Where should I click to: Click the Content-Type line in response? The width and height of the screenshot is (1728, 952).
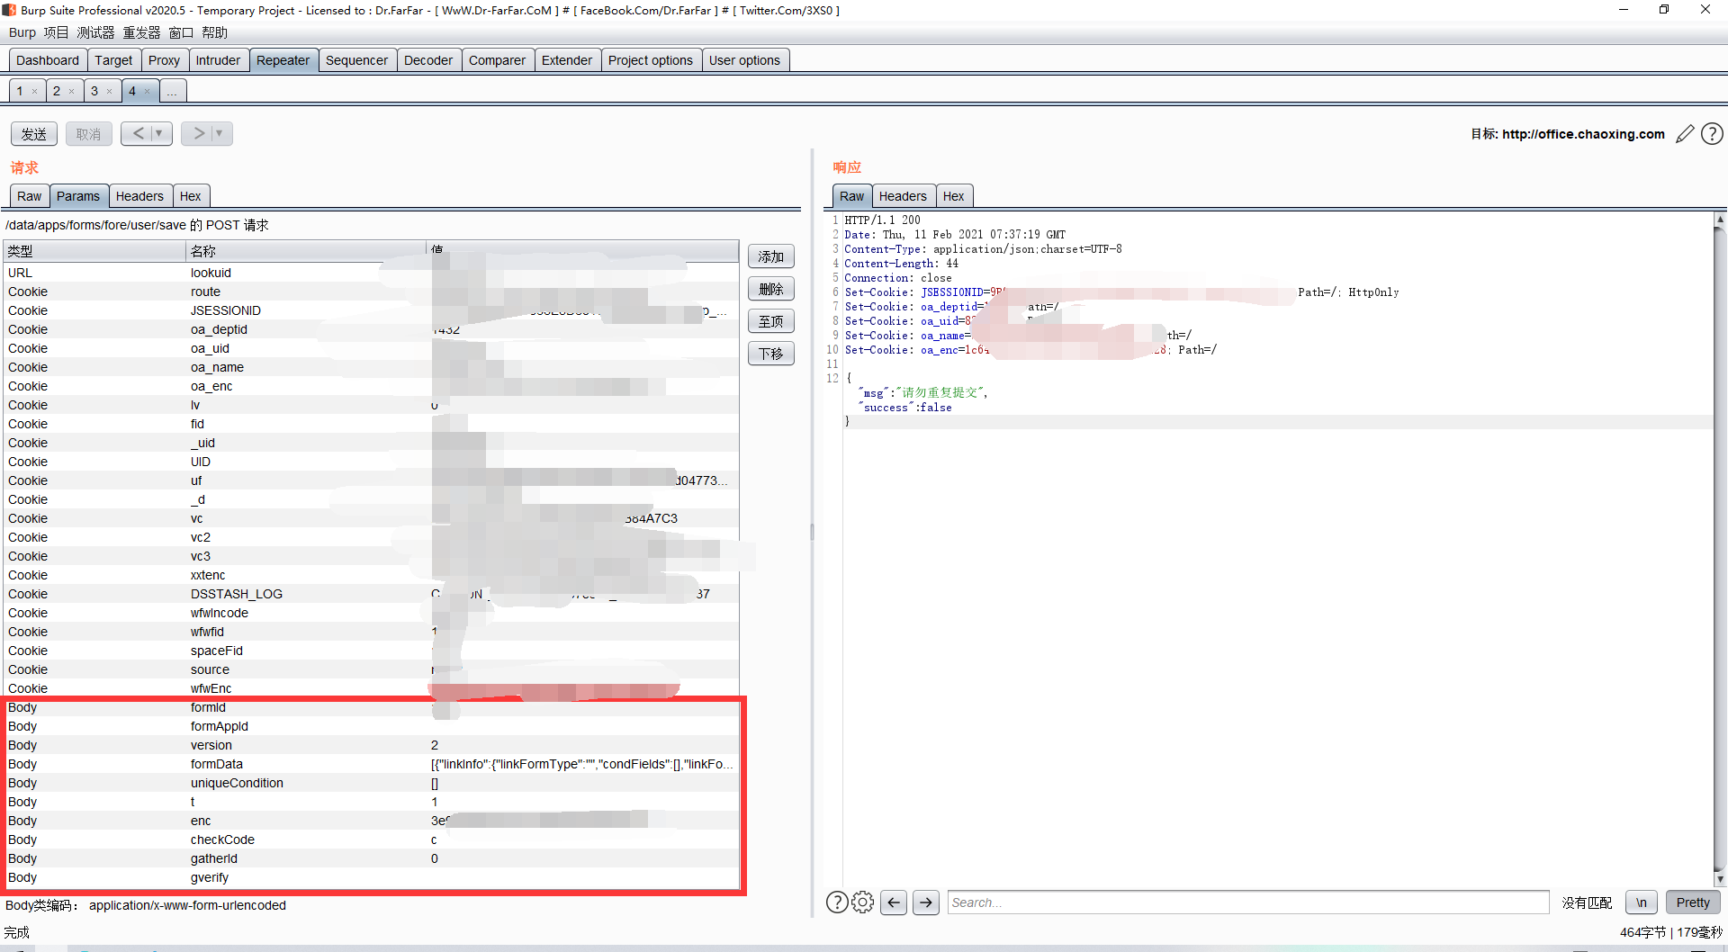point(983,249)
